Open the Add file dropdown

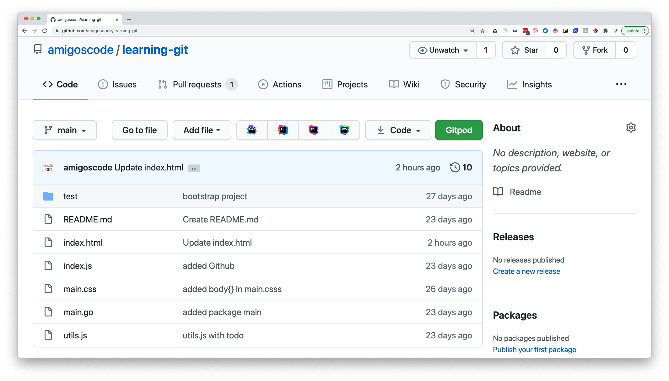tap(202, 130)
